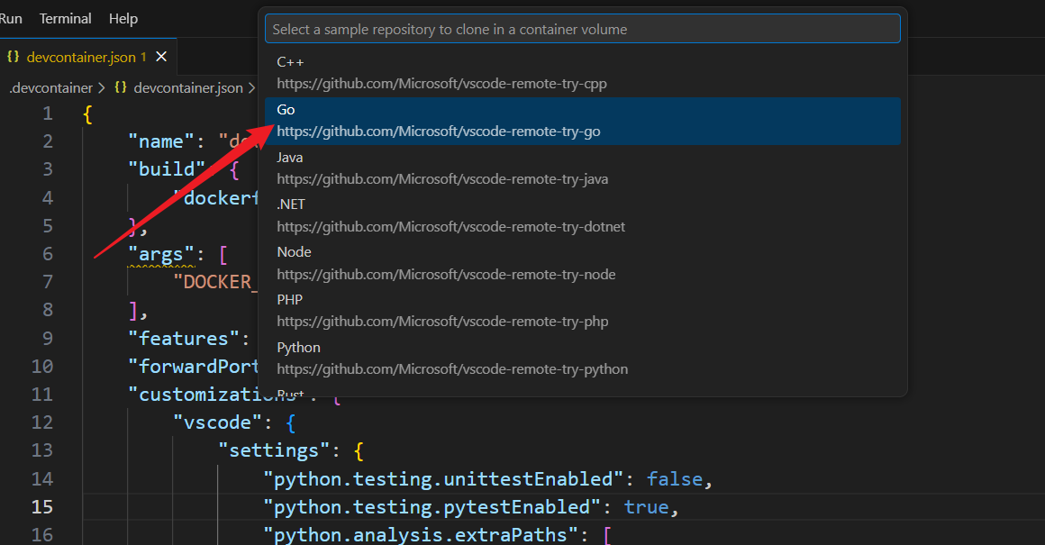The image size is (1045, 545).
Task: Pick the Python sample repository
Action: pos(583,359)
